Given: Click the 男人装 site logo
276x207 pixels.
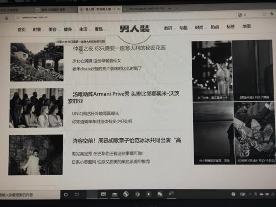Looking at the screenshot, I should [134, 29].
